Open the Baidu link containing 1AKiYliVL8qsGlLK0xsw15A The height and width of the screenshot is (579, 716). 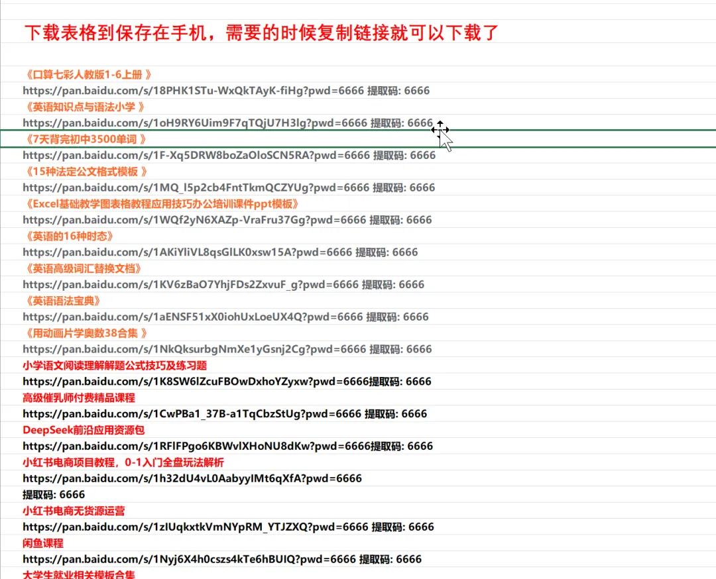(x=187, y=252)
